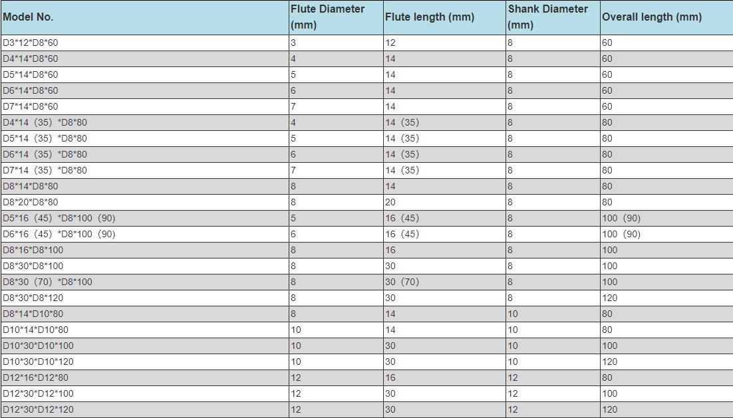
Task: Click model D8*30 (70) *D8*100 cell
Action: click(145, 282)
